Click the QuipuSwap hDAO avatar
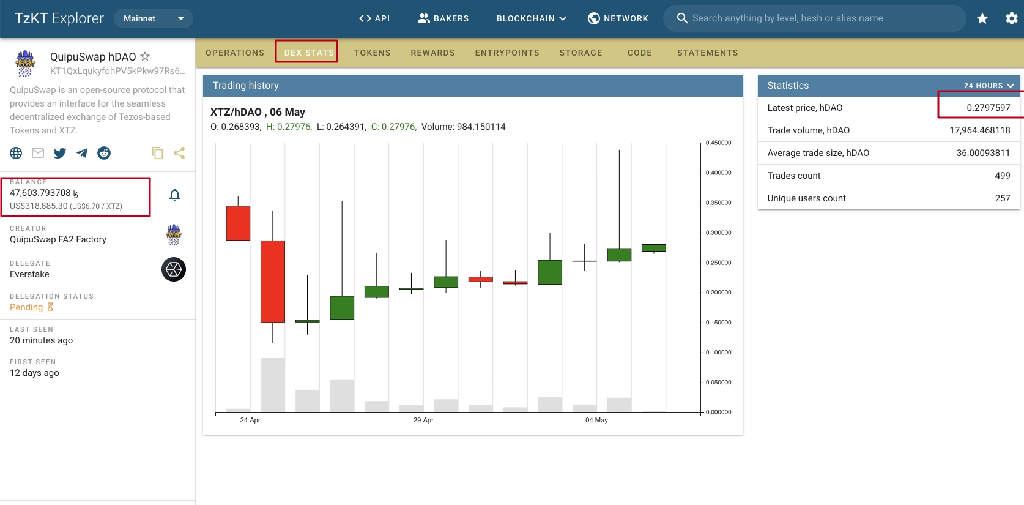Image resolution: width=1024 pixels, height=505 pixels. pyautogui.click(x=25, y=63)
